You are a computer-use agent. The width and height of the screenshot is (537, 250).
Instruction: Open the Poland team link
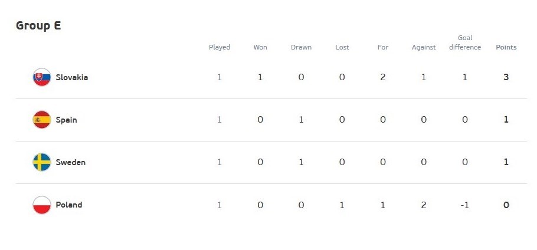click(68, 205)
